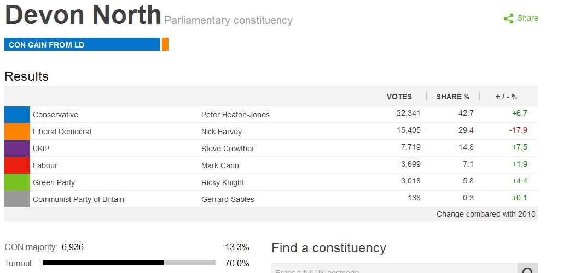Click the green Share icon

point(508,19)
